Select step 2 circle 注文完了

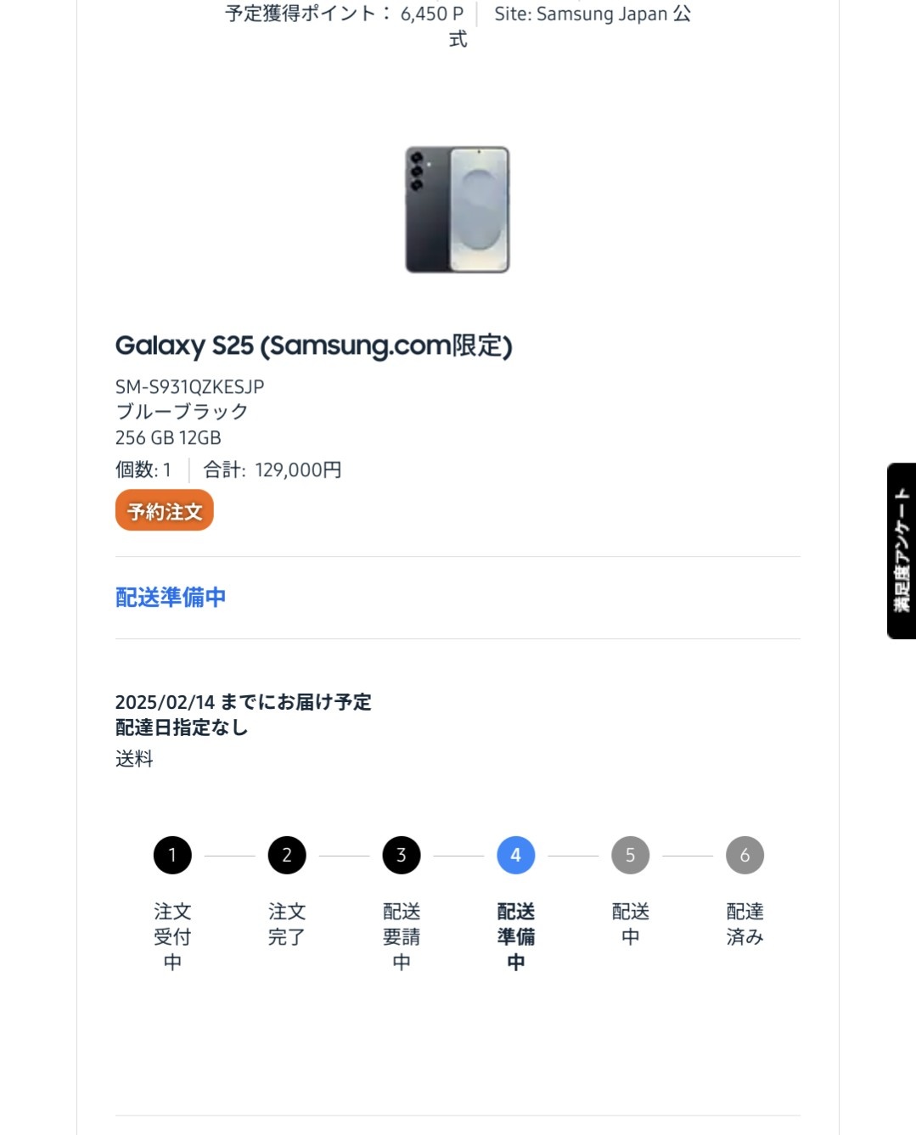click(287, 855)
